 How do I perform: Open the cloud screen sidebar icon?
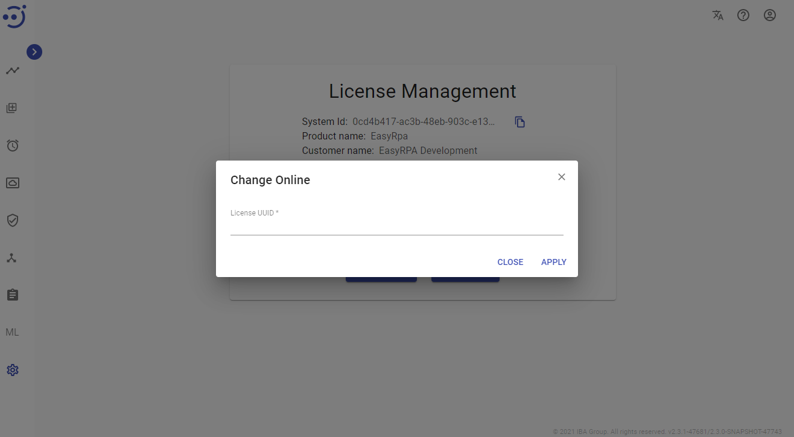(13, 183)
